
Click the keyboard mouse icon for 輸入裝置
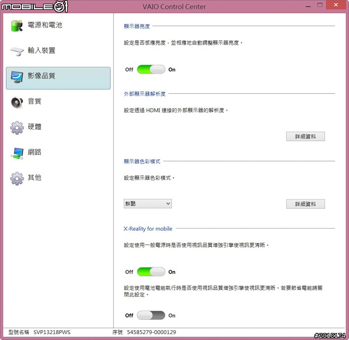coord(17,51)
